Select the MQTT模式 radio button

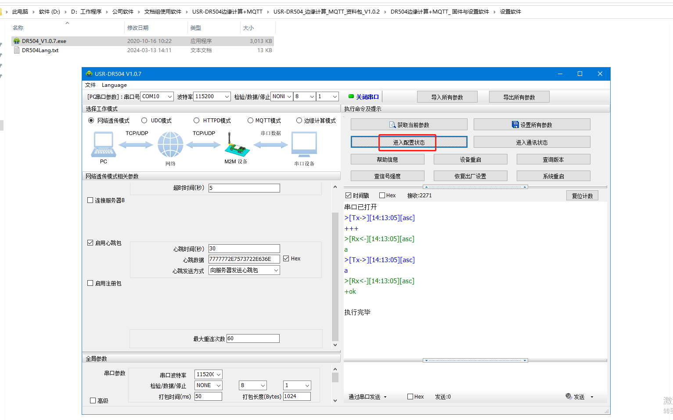point(250,121)
